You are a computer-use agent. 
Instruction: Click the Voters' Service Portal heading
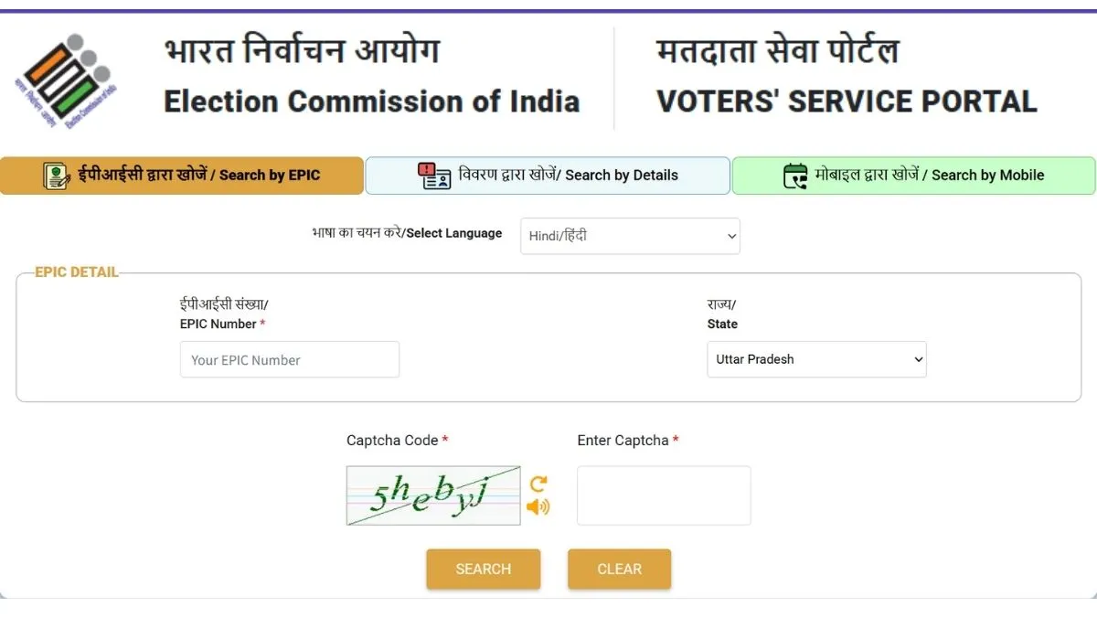tap(847, 101)
